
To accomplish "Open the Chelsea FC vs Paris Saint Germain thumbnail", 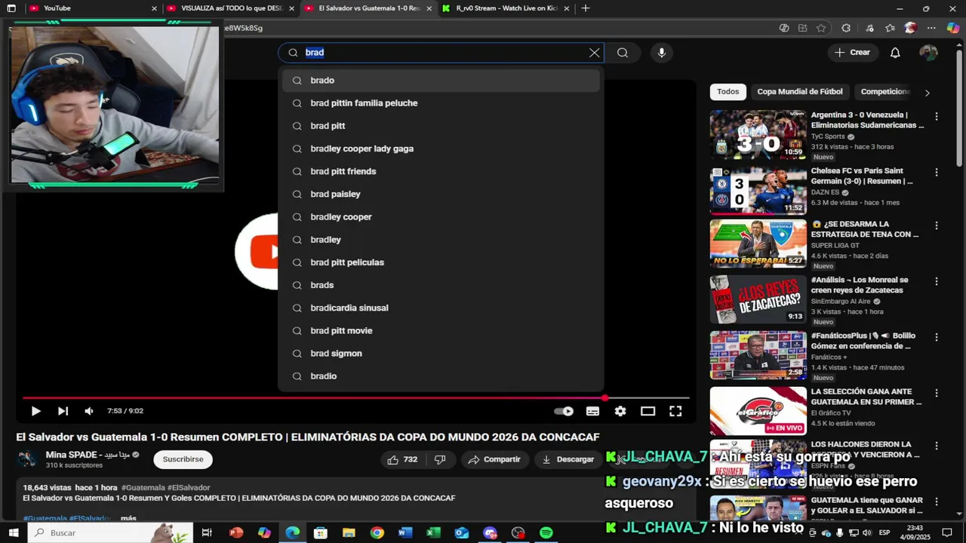I will pos(758,191).
